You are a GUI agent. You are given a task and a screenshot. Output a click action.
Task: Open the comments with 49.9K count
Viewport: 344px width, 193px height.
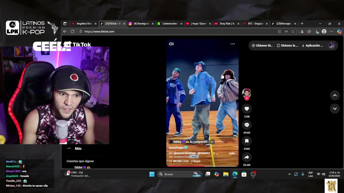247,125
